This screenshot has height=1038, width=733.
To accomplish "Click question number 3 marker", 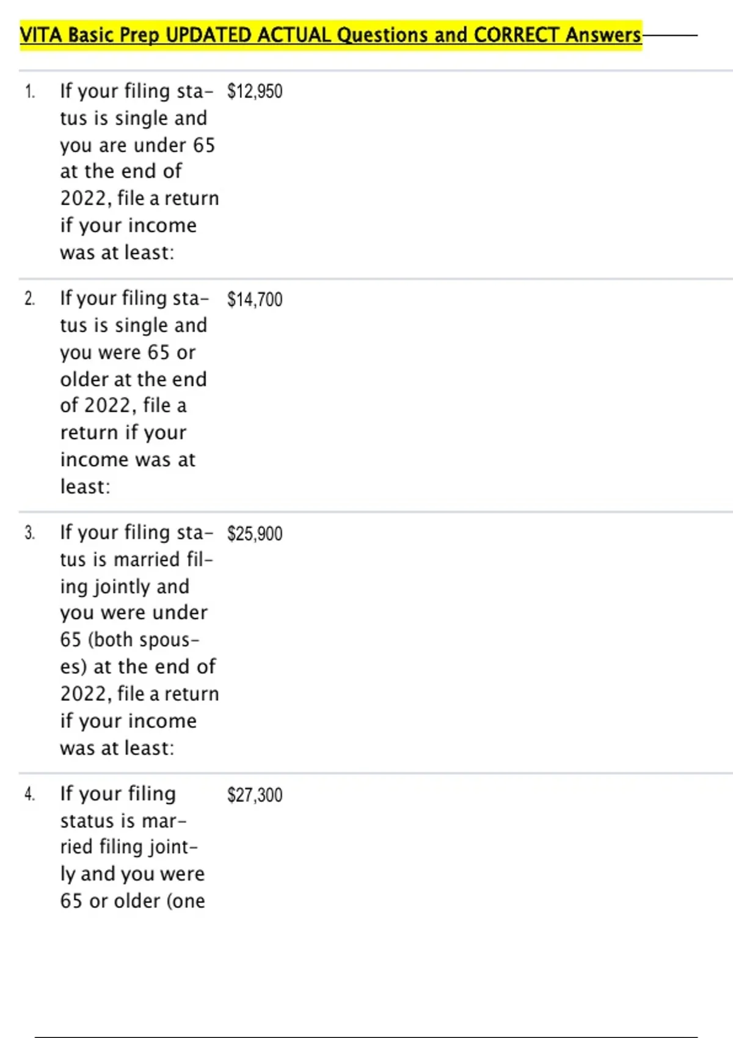I will tap(30, 532).
